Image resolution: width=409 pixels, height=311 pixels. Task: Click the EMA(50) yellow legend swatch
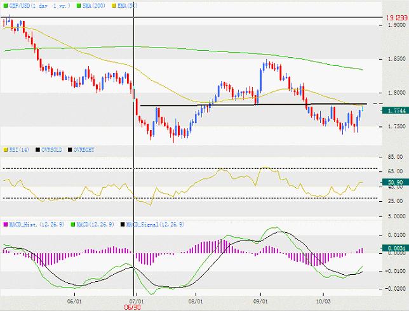point(114,6)
